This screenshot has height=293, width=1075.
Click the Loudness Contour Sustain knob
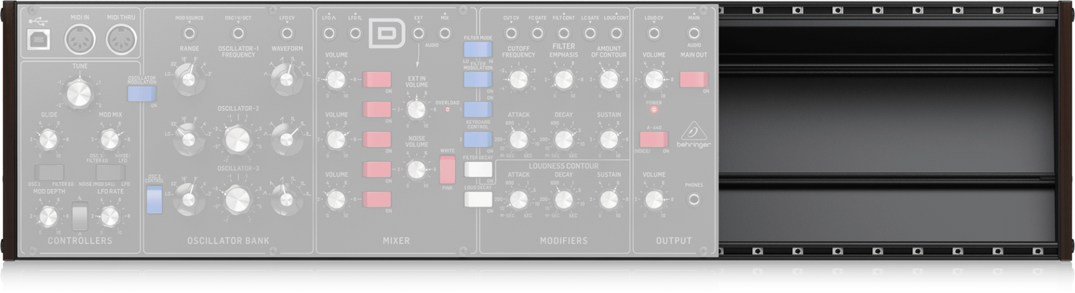tap(609, 199)
